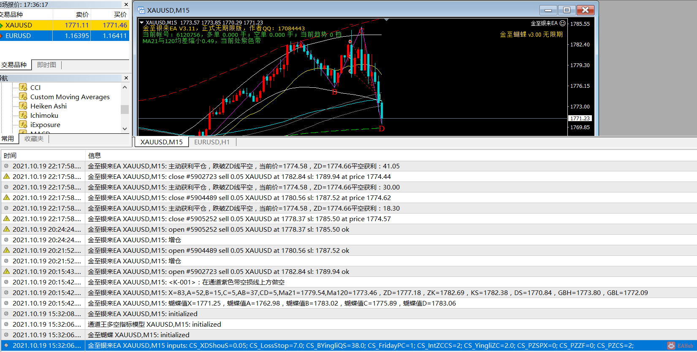
Task: Click the 1769.85 price scale value
Action: pyautogui.click(x=580, y=127)
